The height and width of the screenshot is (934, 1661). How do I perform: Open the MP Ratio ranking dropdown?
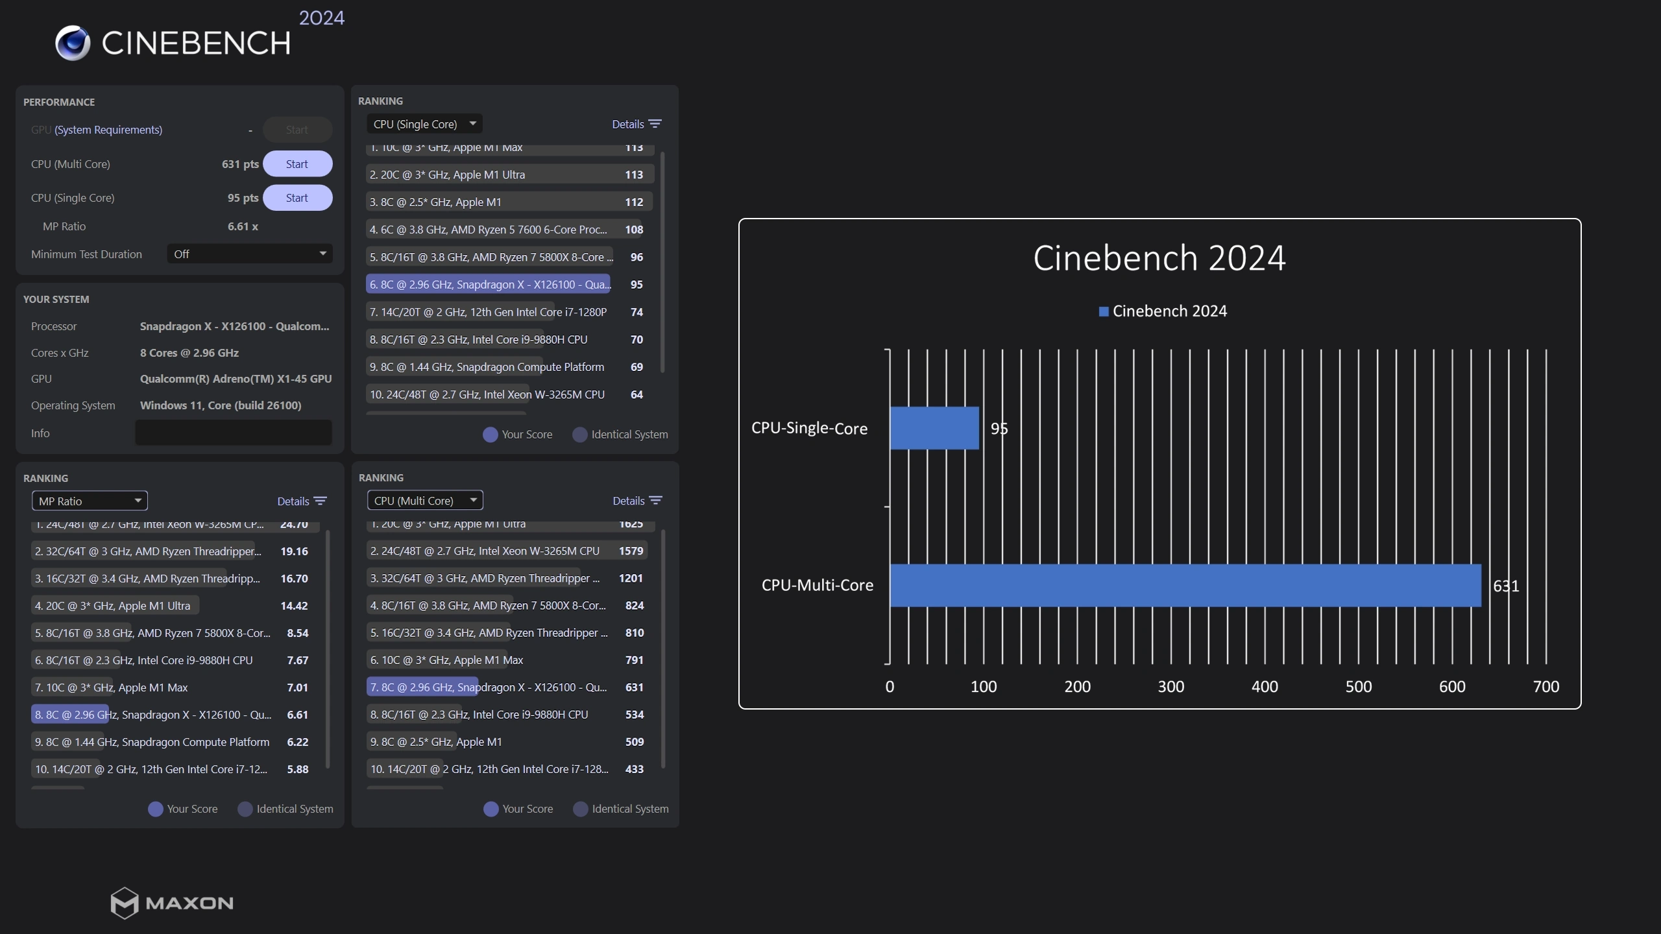(x=90, y=501)
